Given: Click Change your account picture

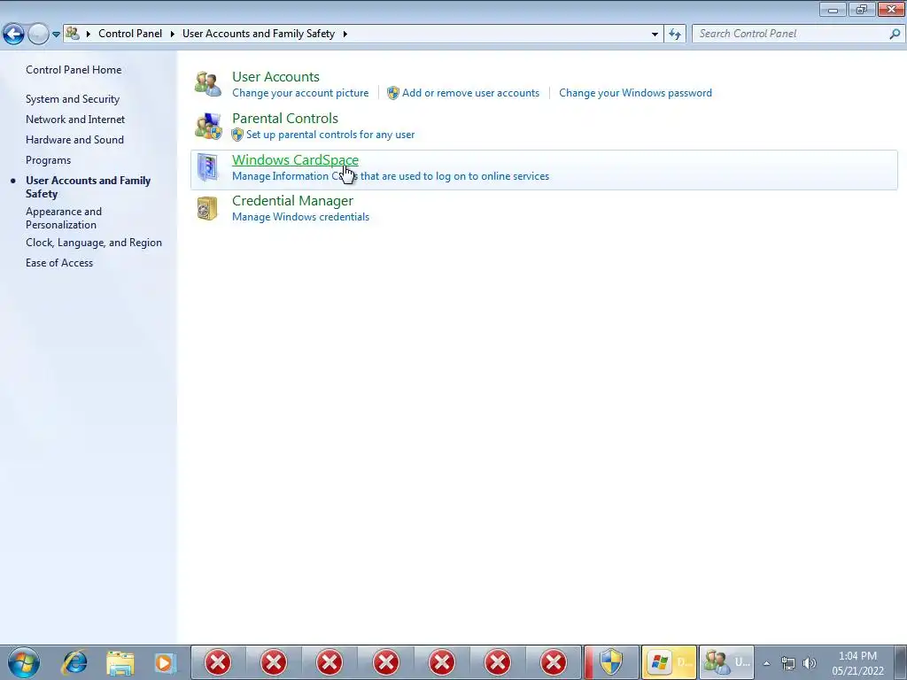Looking at the screenshot, I should point(300,92).
